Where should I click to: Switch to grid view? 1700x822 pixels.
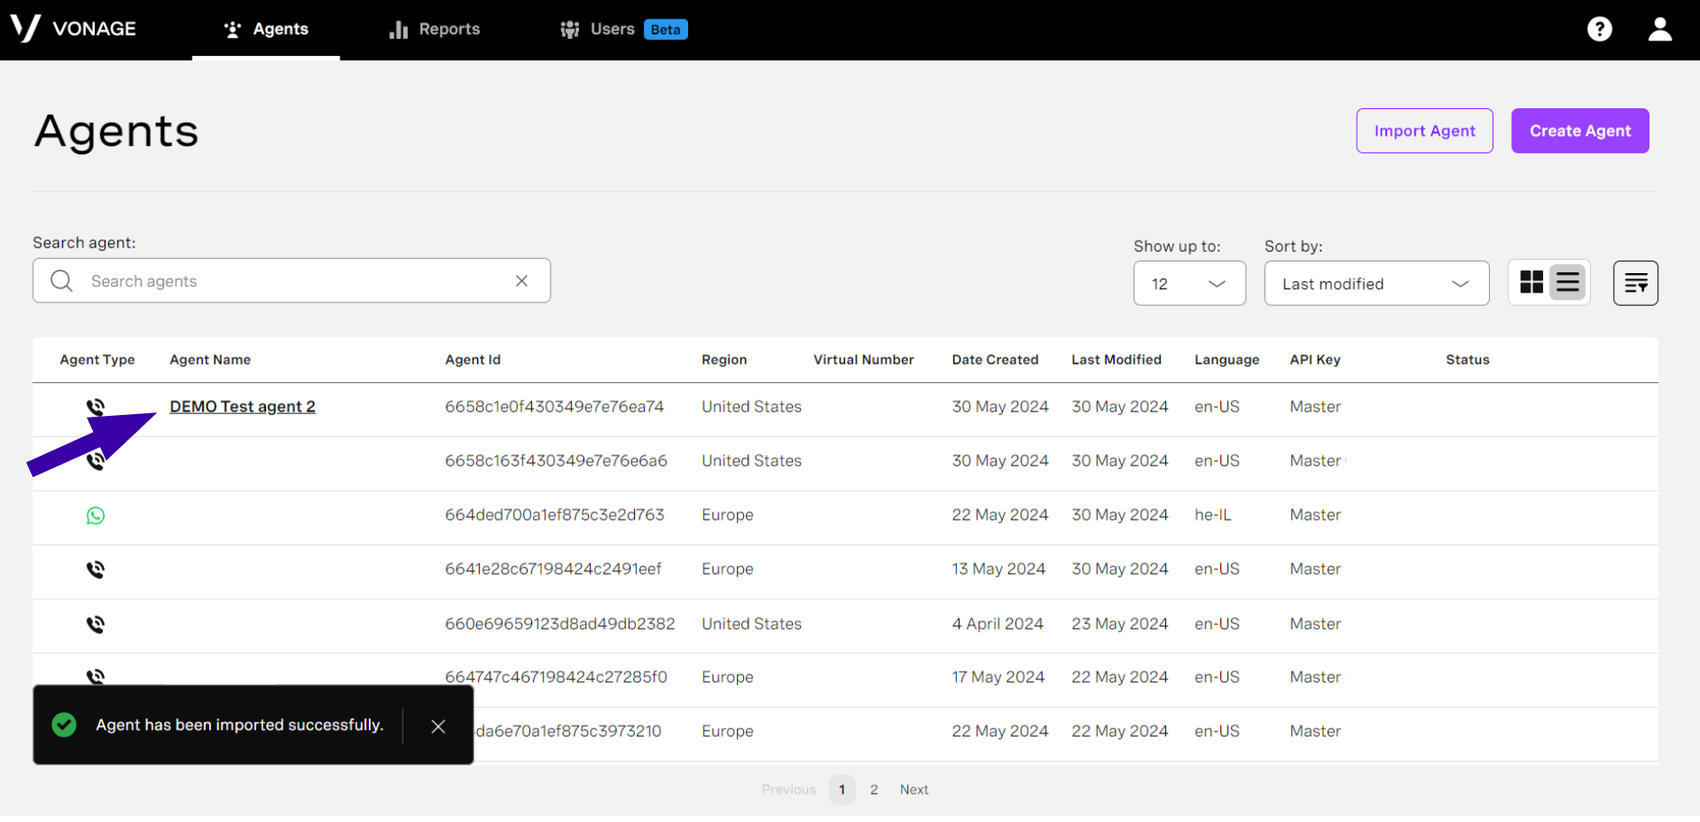click(1532, 281)
